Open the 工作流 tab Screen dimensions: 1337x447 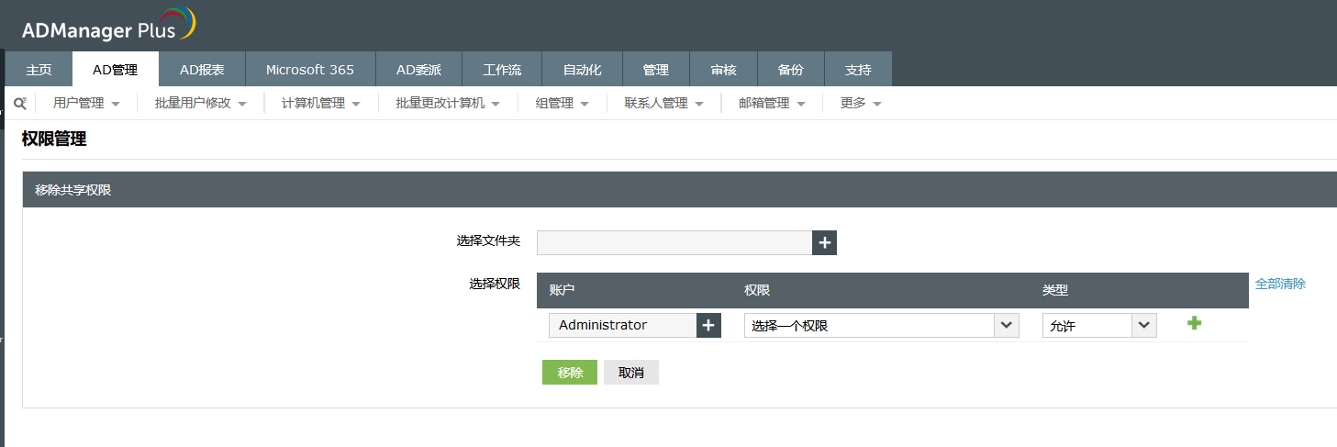tap(502, 69)
